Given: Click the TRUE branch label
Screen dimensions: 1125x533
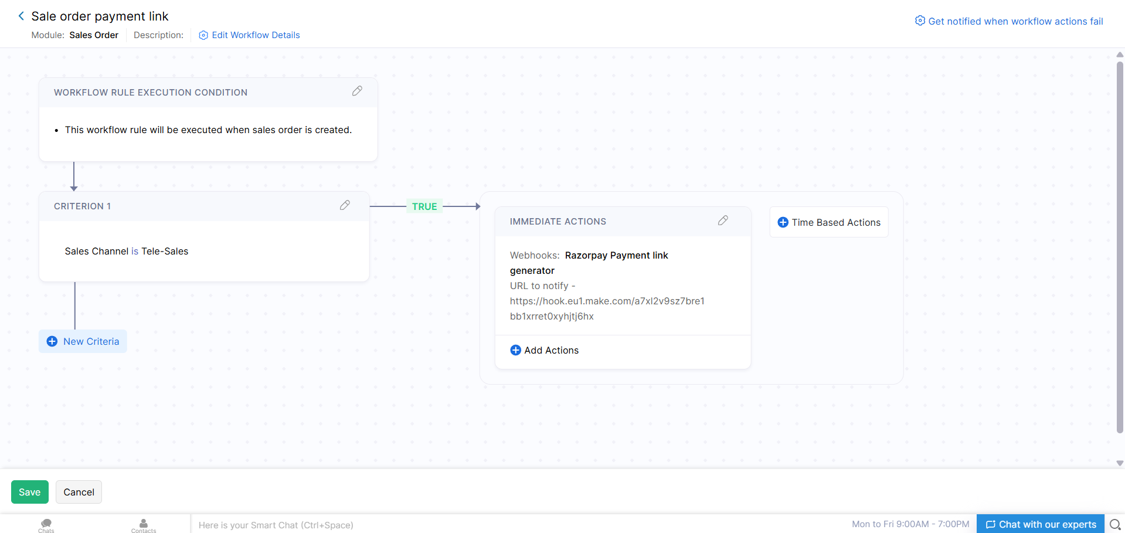Looking at the screenshot, I should (424, 206).
